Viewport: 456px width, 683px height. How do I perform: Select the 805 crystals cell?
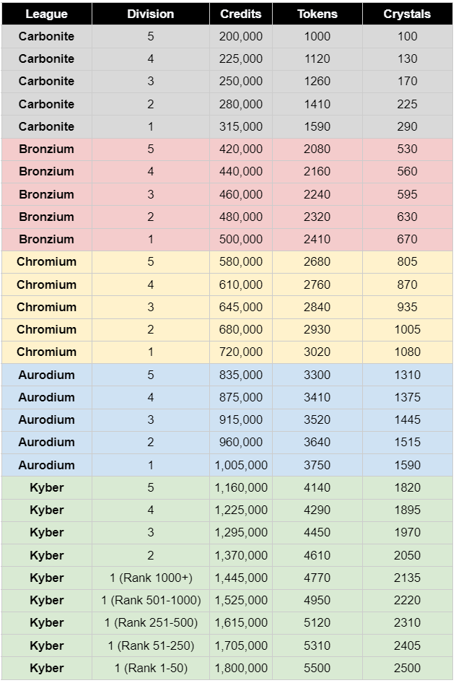pyautogui.click(x=407, y=261)
